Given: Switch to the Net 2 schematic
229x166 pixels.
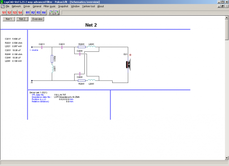Looking at the screenshot, I should tap(22, 19).
